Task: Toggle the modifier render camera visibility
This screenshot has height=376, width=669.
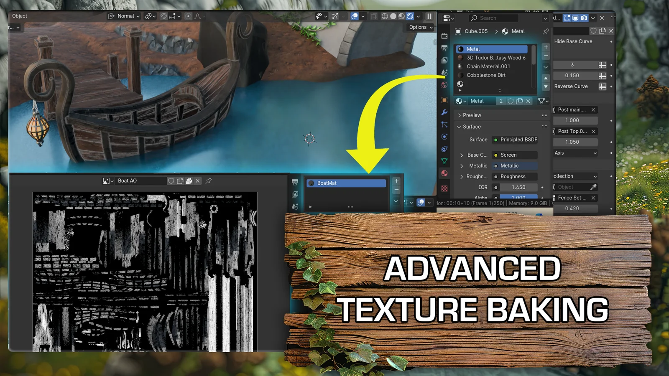Action: coord(584,18)
